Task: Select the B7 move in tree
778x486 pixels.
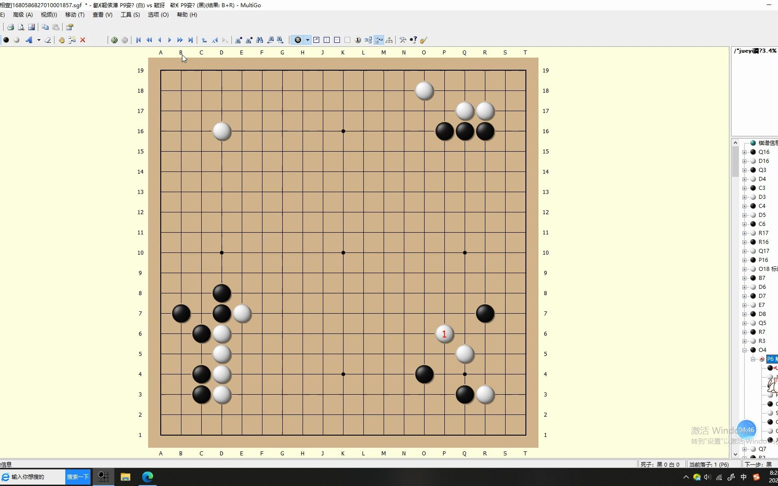Action: pyautogui.click(x=762, y=278)
